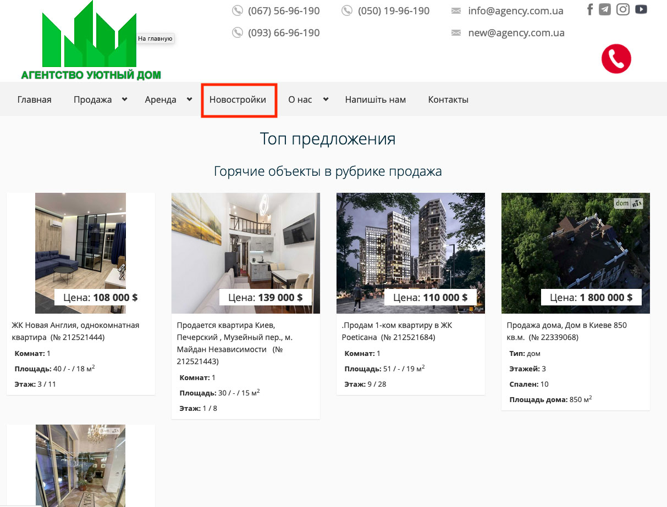Call the (050) 19-96-190 phone number
667x507 pixels.
pyautogui.click(x=393, y=11)
